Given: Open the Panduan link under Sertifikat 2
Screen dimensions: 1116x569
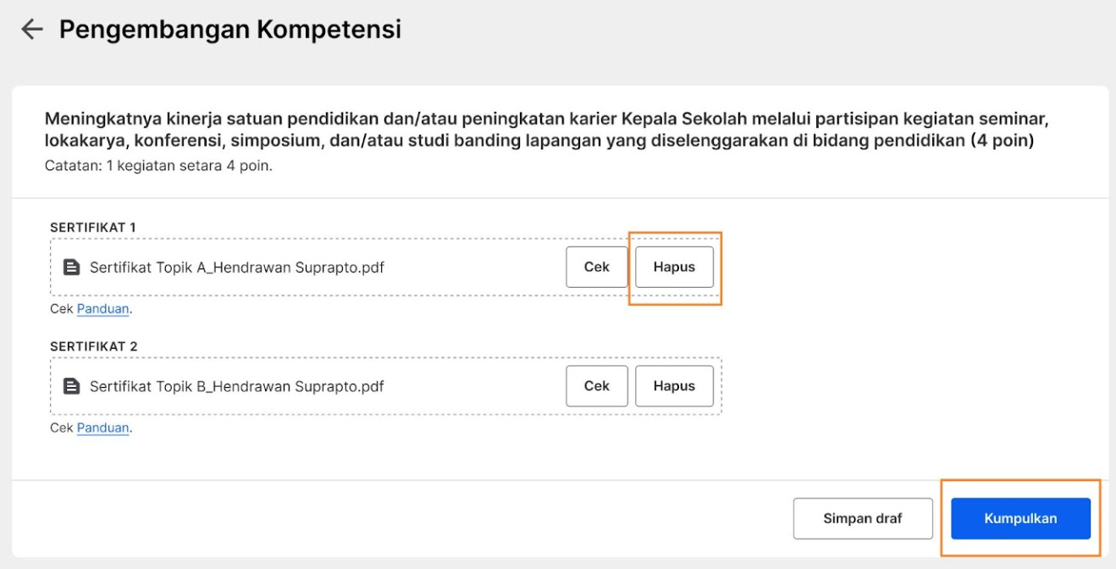Looking at the screenshot, I should pyautogui.click(x=103, y=428).
